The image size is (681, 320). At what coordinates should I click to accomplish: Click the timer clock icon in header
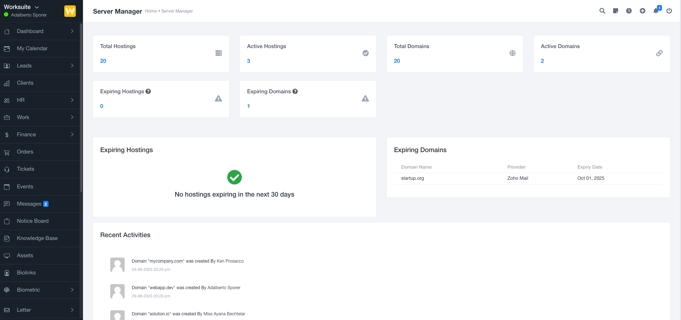click(x=629, y=11)
